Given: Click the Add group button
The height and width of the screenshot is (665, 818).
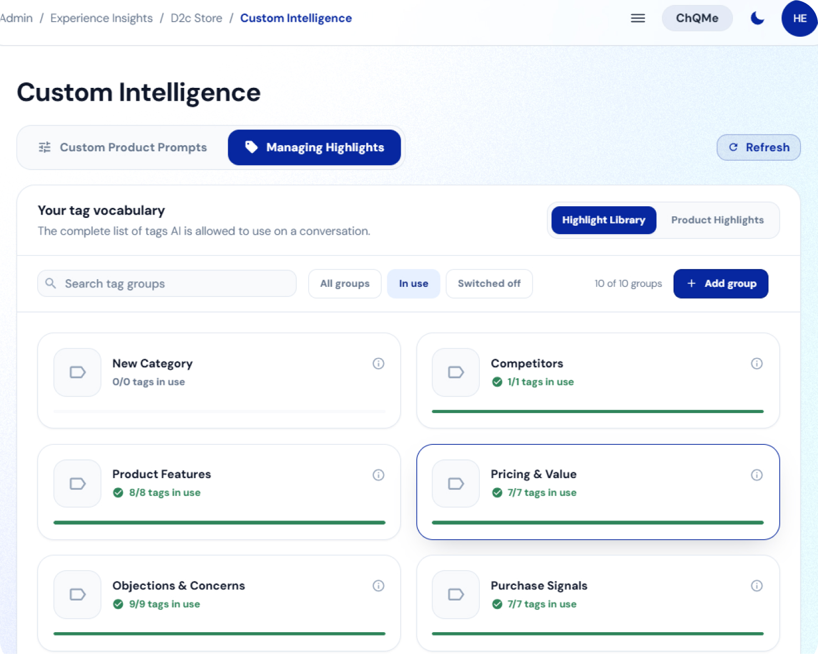Looking at the screenshot, I should pyautogui.click(x=721, y=284).
